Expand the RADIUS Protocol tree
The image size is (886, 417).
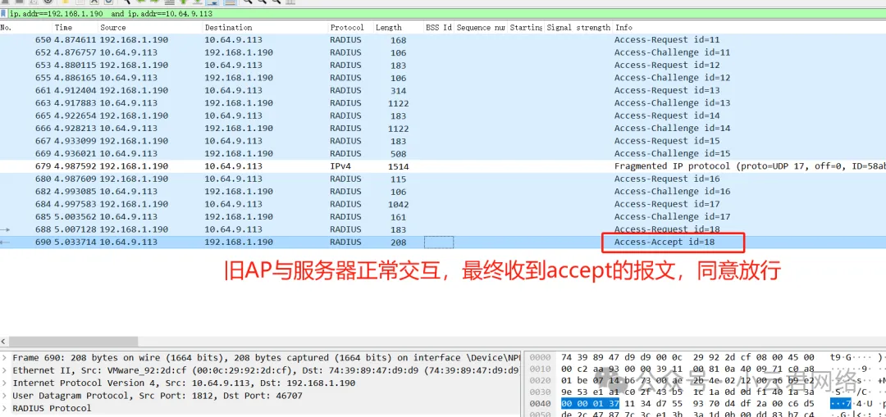pyautogui.click(x=6, y=408)
